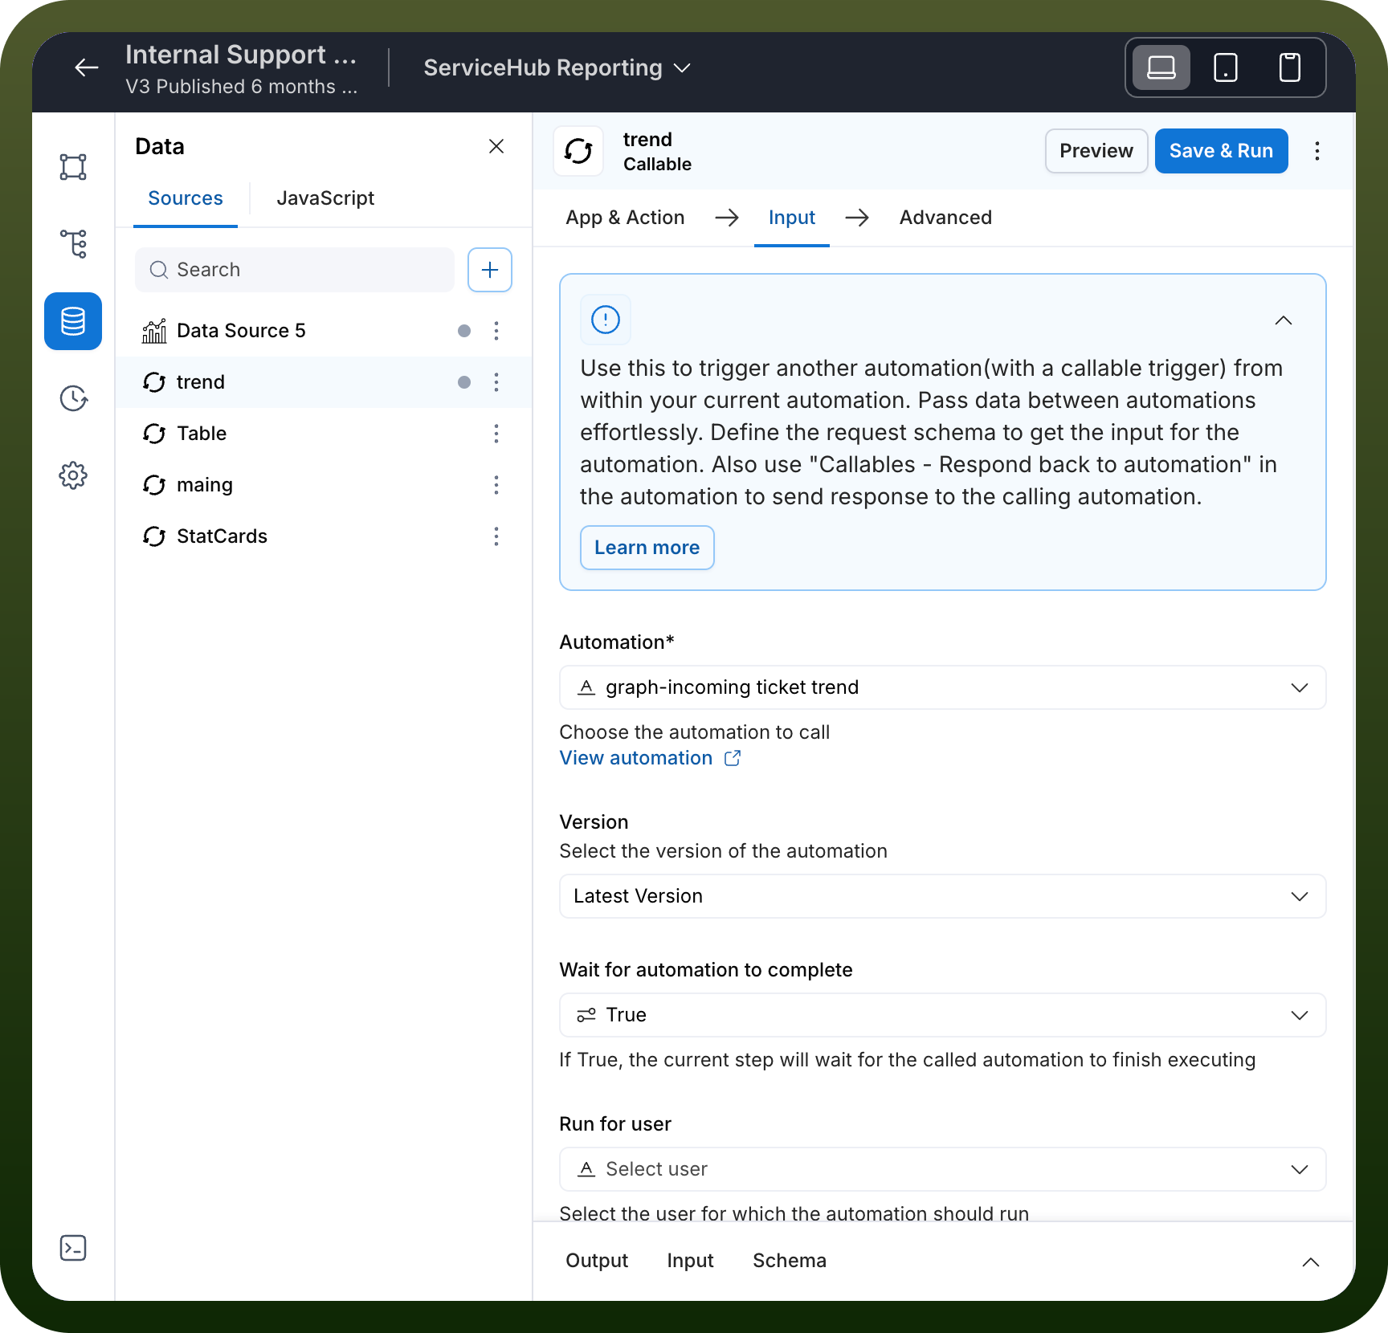Switch to the Sources tab

(x=186, y=198)
